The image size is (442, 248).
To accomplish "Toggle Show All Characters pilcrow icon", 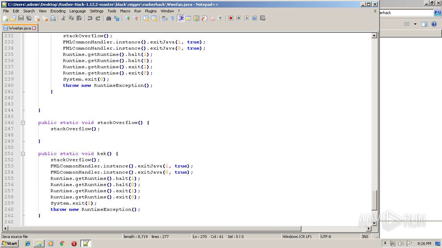I will click(x=172, y=18).
